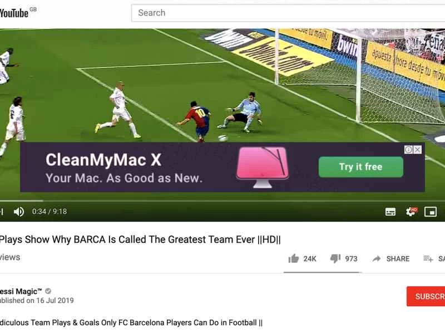Click the Try it free button

tap(360, 167)
